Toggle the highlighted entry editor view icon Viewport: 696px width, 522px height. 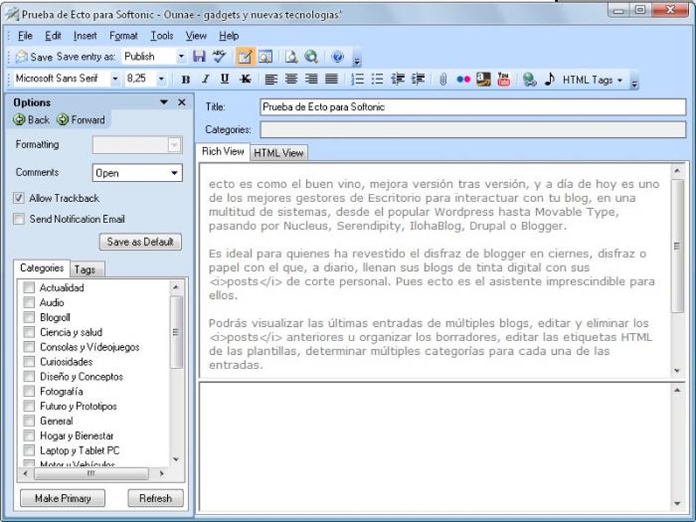244,57
